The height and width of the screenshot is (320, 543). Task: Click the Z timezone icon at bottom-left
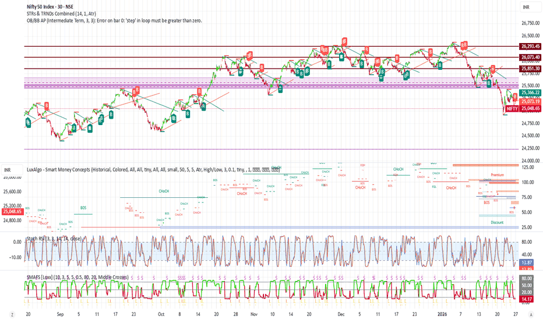click(x=12, y=314)
